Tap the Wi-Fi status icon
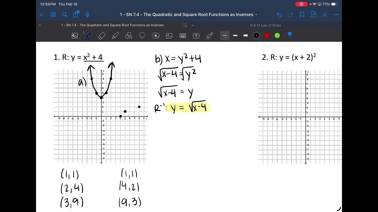Screen dimensions: 378x212 [314, 4]
